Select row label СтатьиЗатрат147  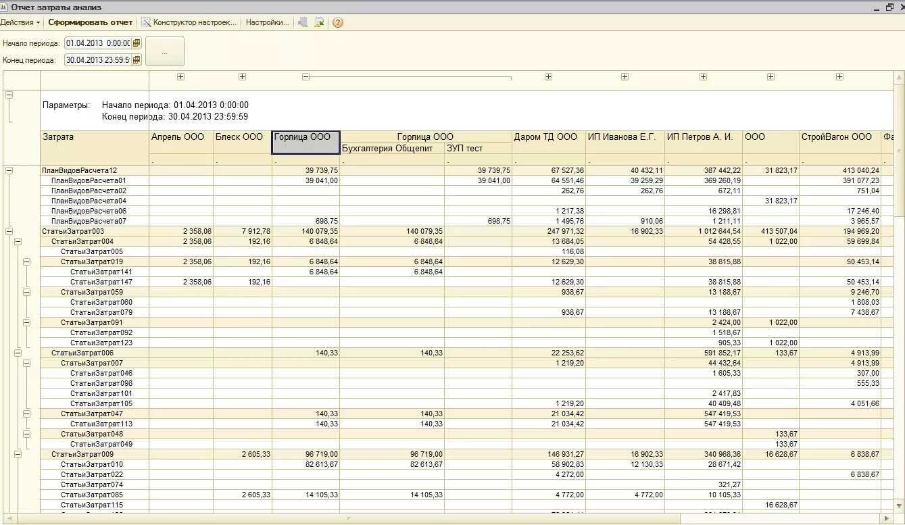[101, 282]
